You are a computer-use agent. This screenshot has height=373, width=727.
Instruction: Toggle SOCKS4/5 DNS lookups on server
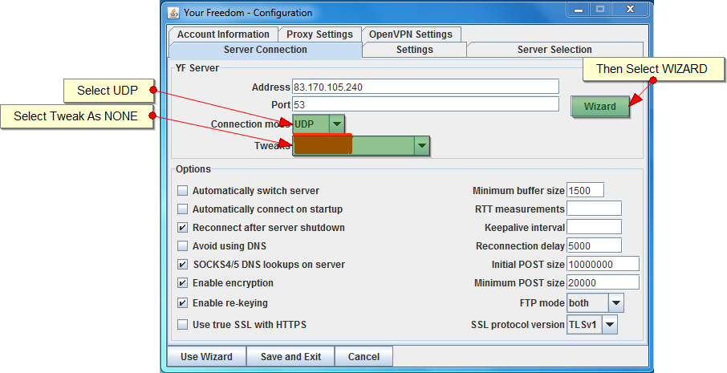coord(183,265)
